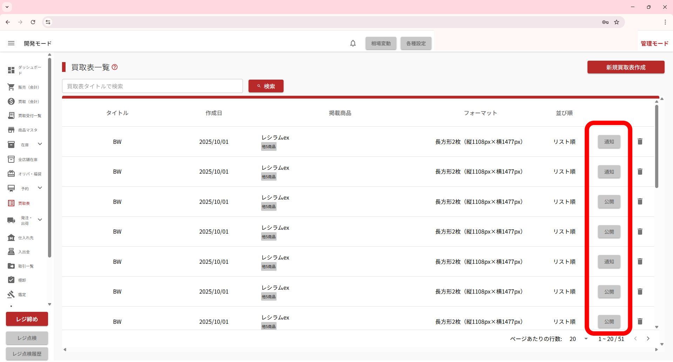Click the 新規買取表作成 button
The width and height of the screenshot is (673, 362).
[626, 67]
